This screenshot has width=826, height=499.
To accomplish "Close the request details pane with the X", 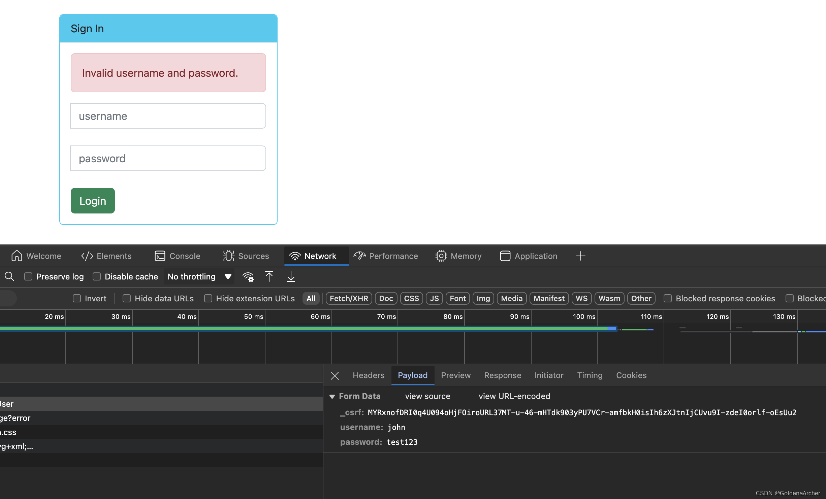I will click(x=335, y=375).
